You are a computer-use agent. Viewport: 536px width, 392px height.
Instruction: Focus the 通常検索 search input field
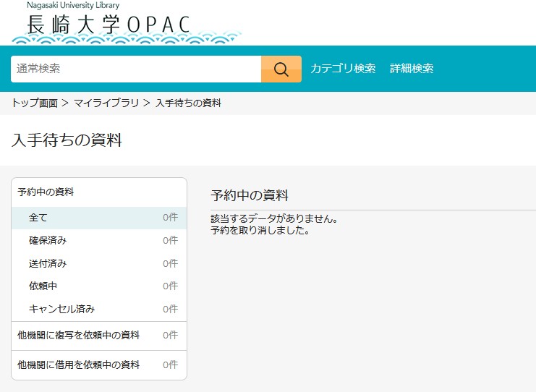tap(136, 69)
